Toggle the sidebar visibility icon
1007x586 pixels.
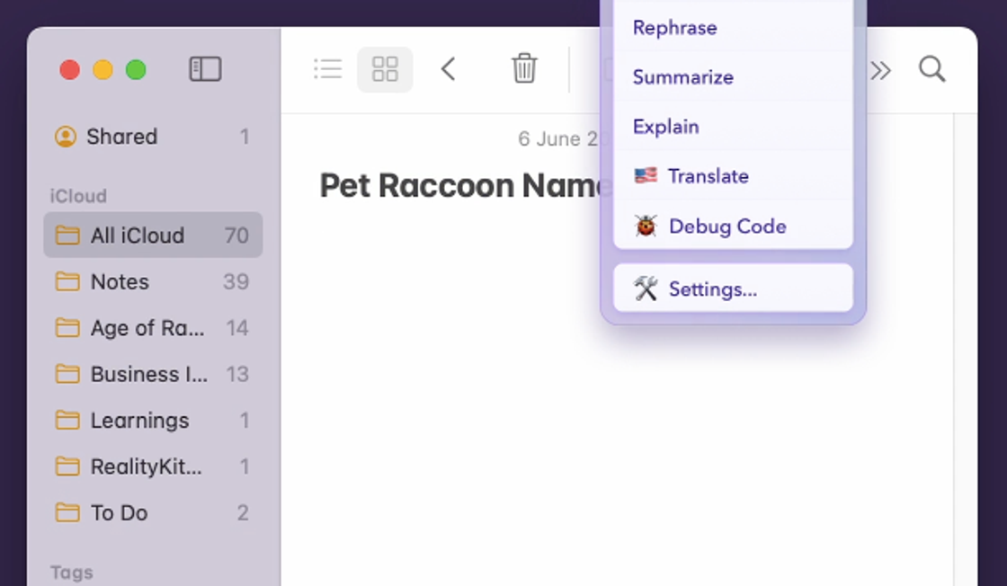coord(205,69)
